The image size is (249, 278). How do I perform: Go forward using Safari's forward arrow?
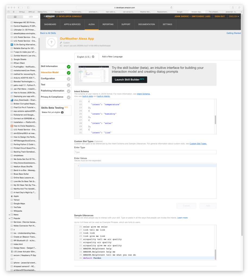tap(23, 8)
